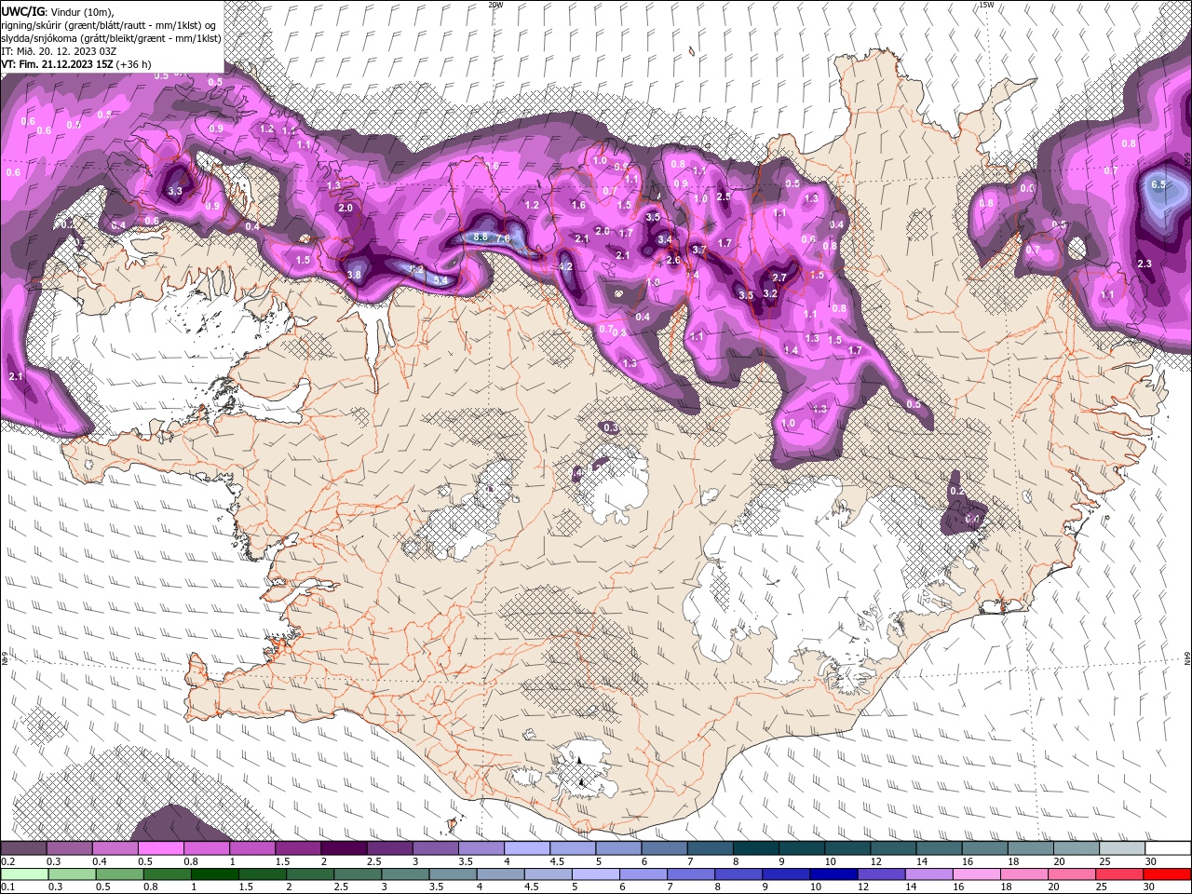The height and width of the screenshot is (894, 1192).
Task: Pick lavender snow swatch between 4 and 4.5
Action: [527, 848]
